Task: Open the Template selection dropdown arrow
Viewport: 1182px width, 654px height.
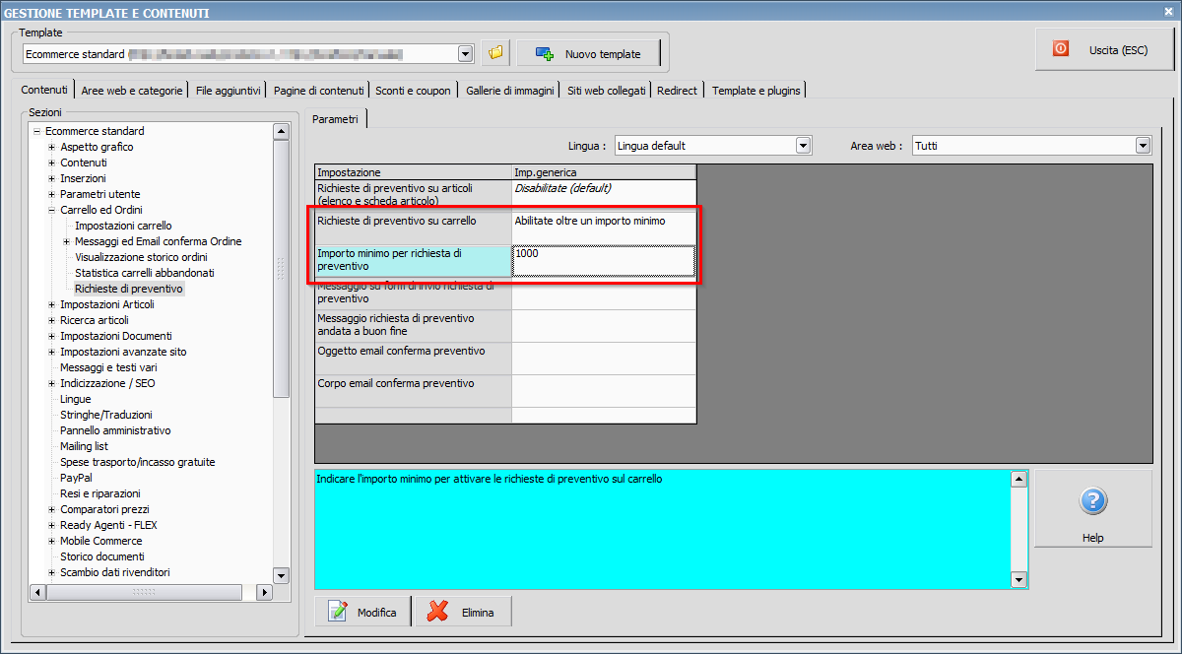Action: 465,53
